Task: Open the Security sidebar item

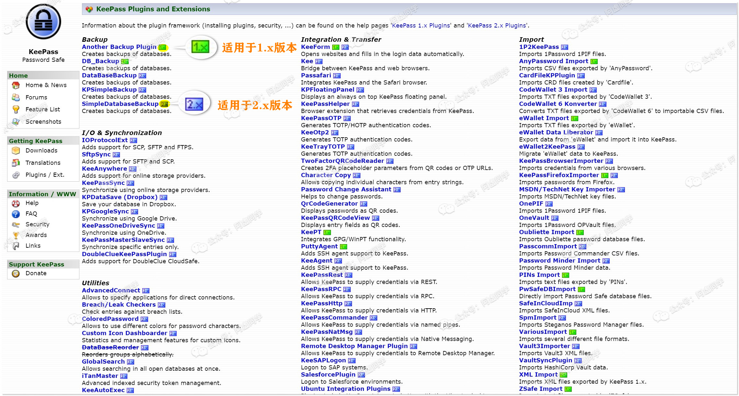Action: [x=38, y=224]
